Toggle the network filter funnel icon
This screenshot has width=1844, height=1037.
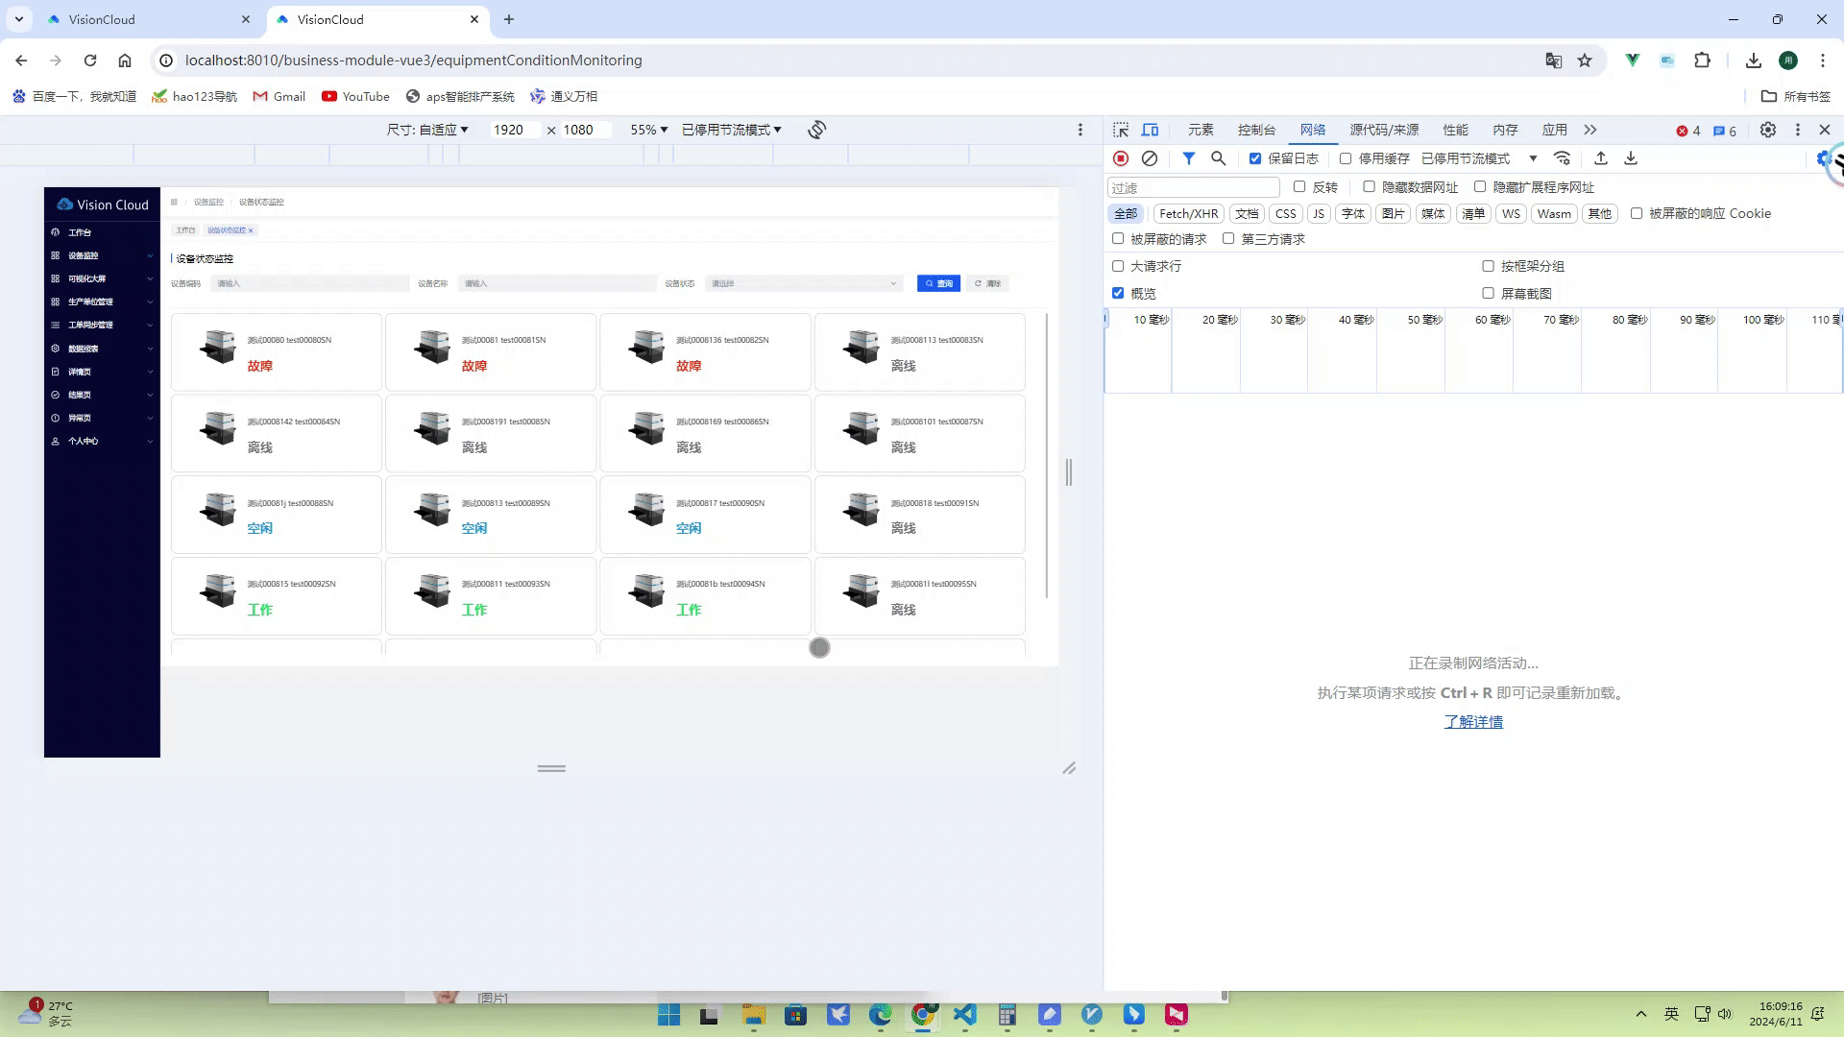coord(1189,158)
